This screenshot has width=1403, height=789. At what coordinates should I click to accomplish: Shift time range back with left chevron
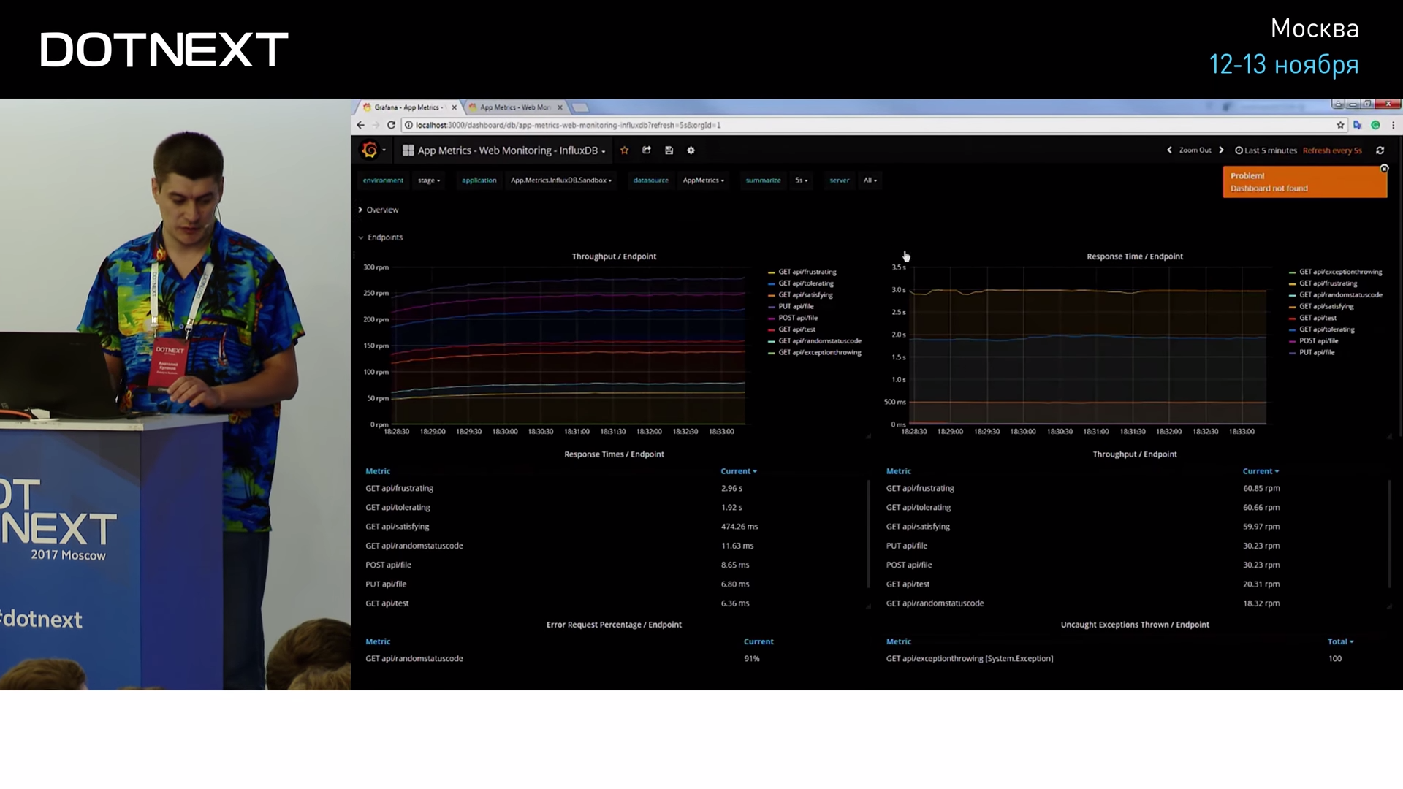(1169, 150)
